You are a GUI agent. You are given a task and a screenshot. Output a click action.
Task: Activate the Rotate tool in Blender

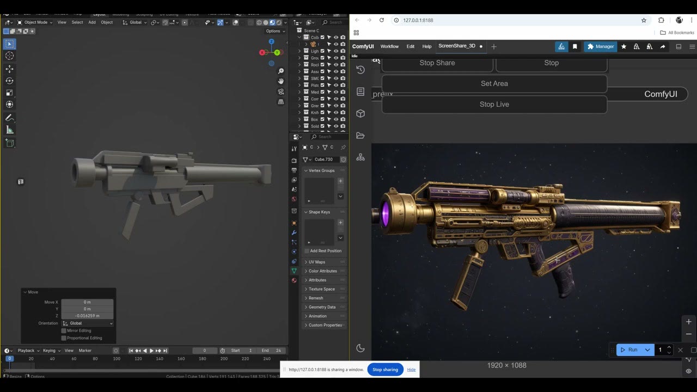click(x=10, y=81)
